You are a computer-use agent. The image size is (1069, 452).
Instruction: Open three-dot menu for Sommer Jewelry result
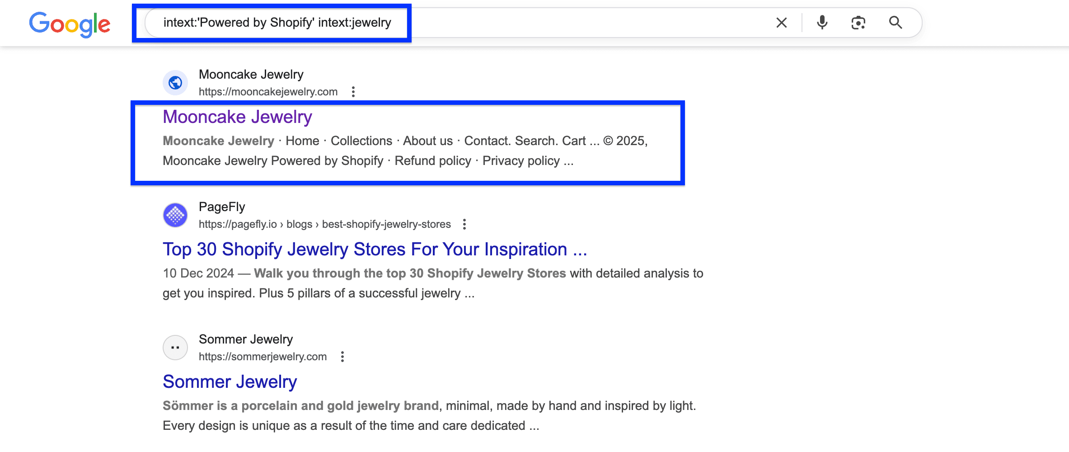(342, 357)
